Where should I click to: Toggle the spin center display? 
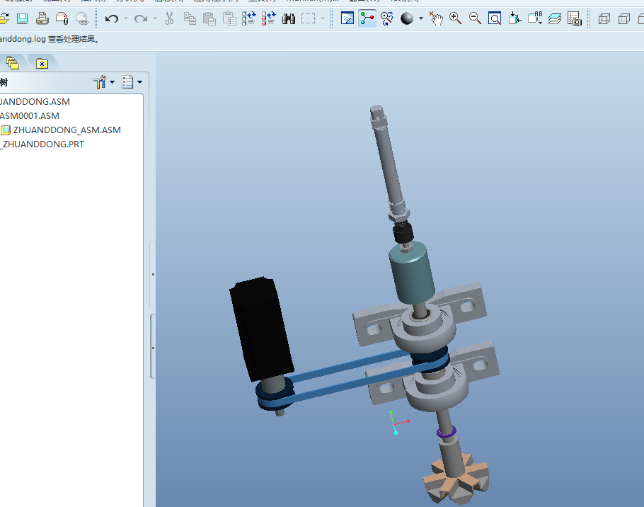[367, 18]
